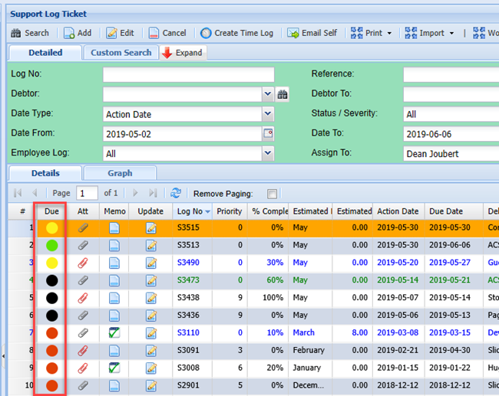Click Create Time Log button

click(236, 34)
